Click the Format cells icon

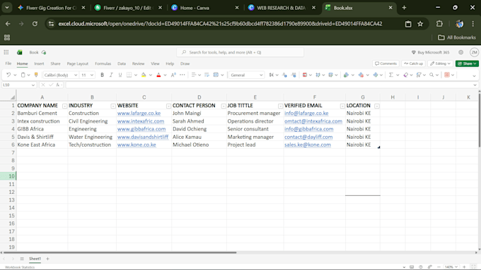376,75
